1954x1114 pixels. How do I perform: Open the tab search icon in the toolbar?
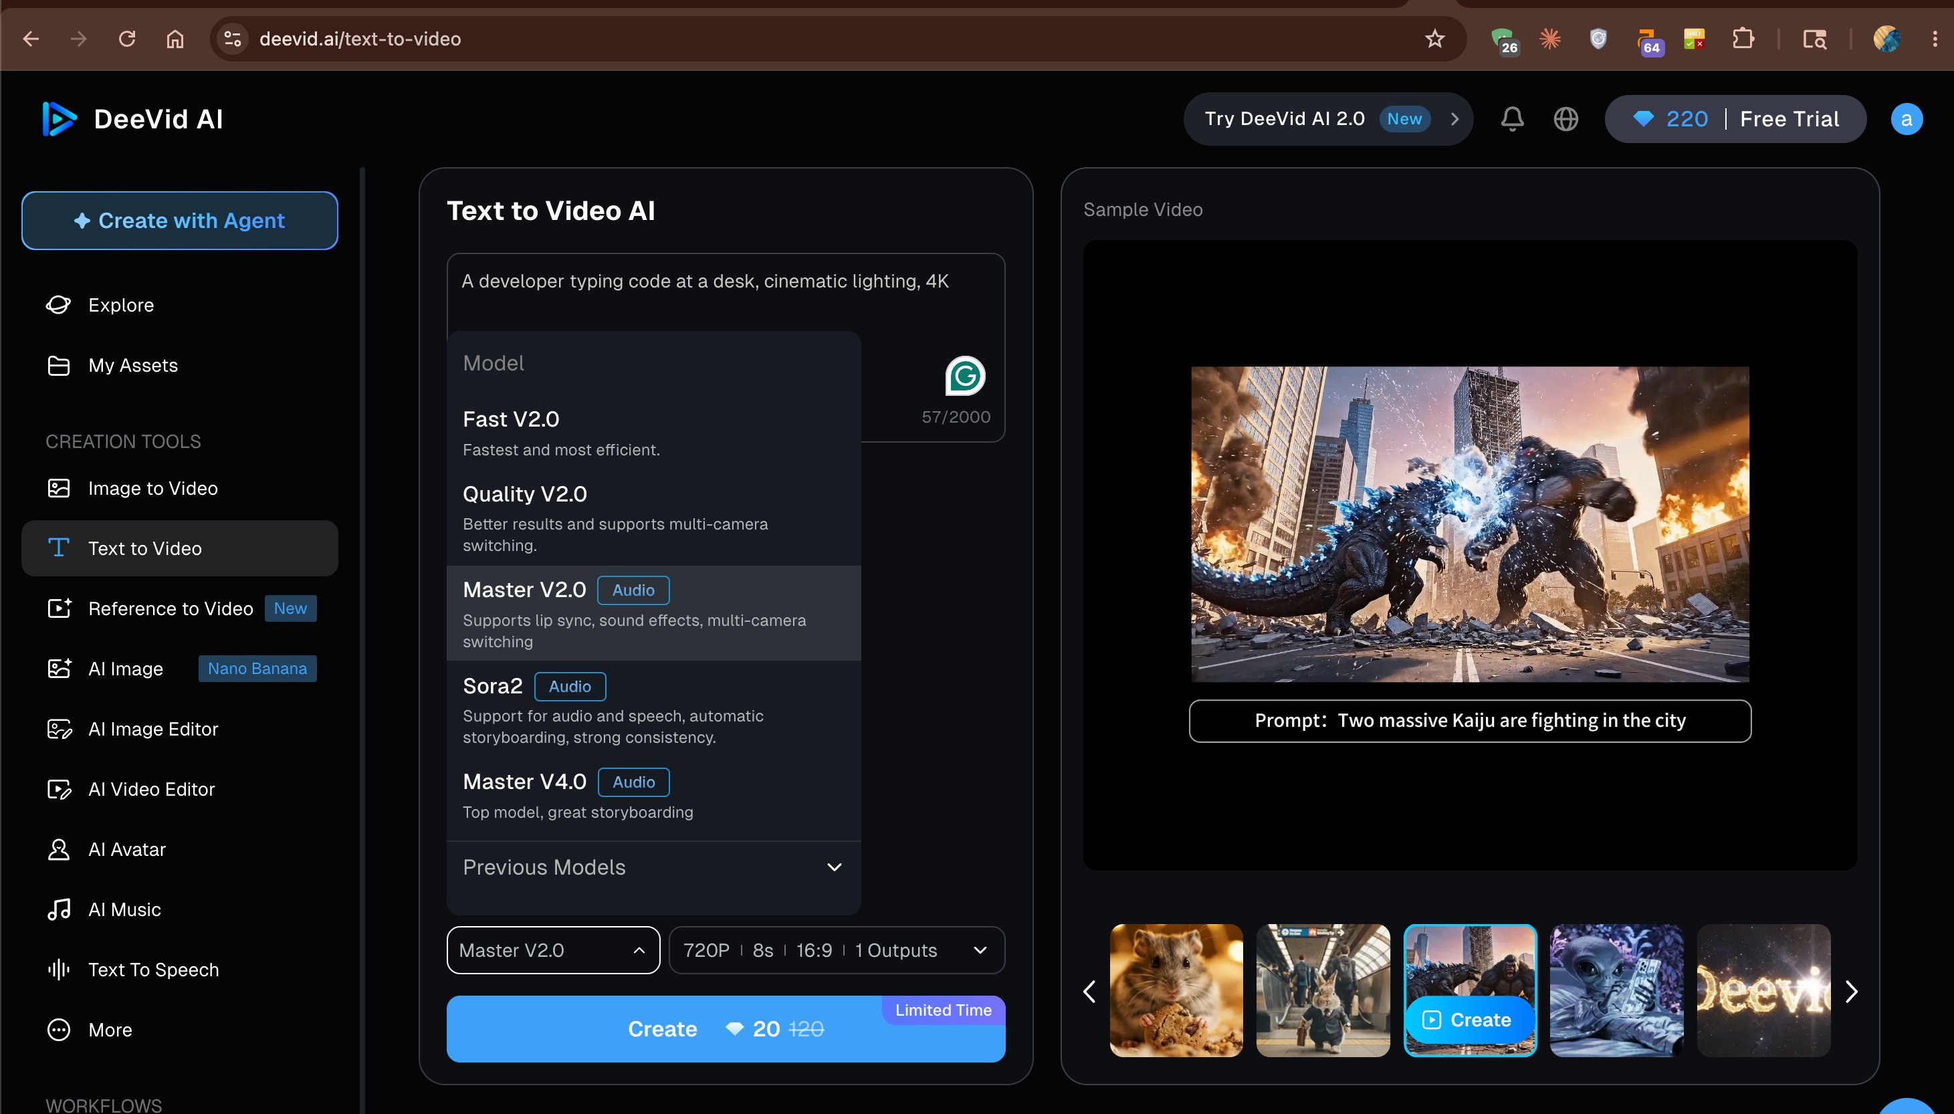(1815, 38)
